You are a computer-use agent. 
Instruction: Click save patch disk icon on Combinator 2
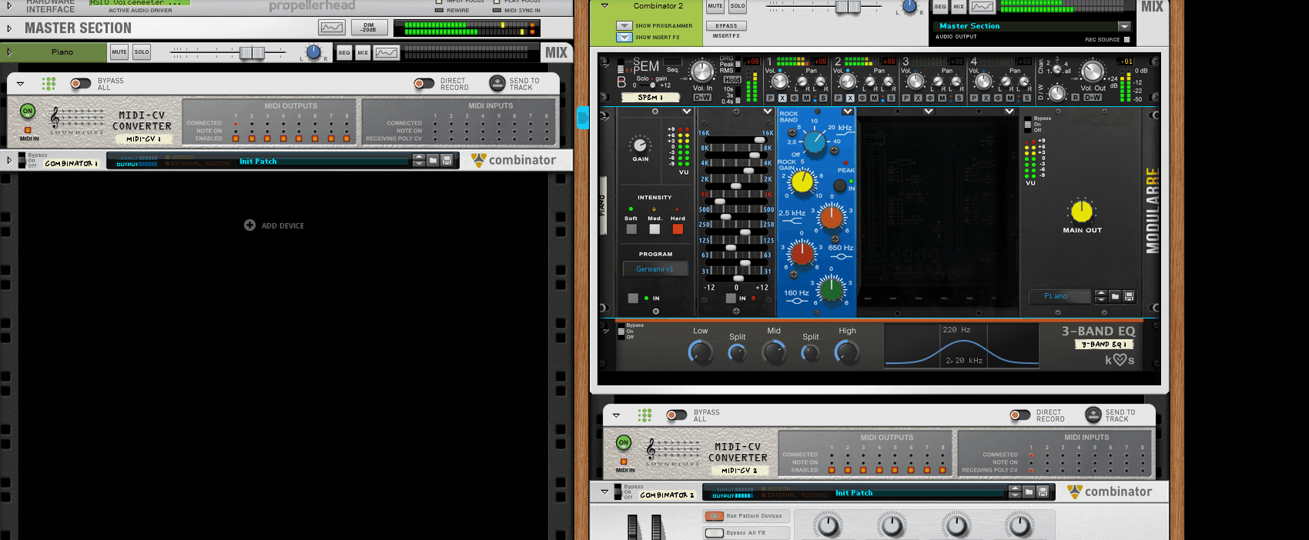coord(1043,492)
